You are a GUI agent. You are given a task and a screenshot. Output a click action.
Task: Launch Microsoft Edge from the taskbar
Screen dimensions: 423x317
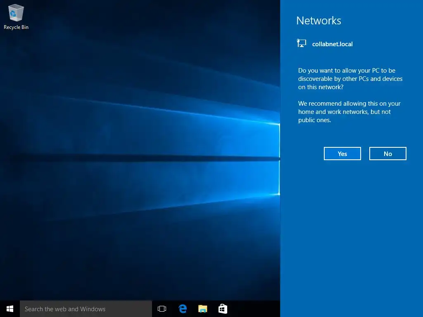point(183,309)
